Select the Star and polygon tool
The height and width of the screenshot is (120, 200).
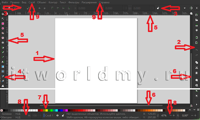3,33
